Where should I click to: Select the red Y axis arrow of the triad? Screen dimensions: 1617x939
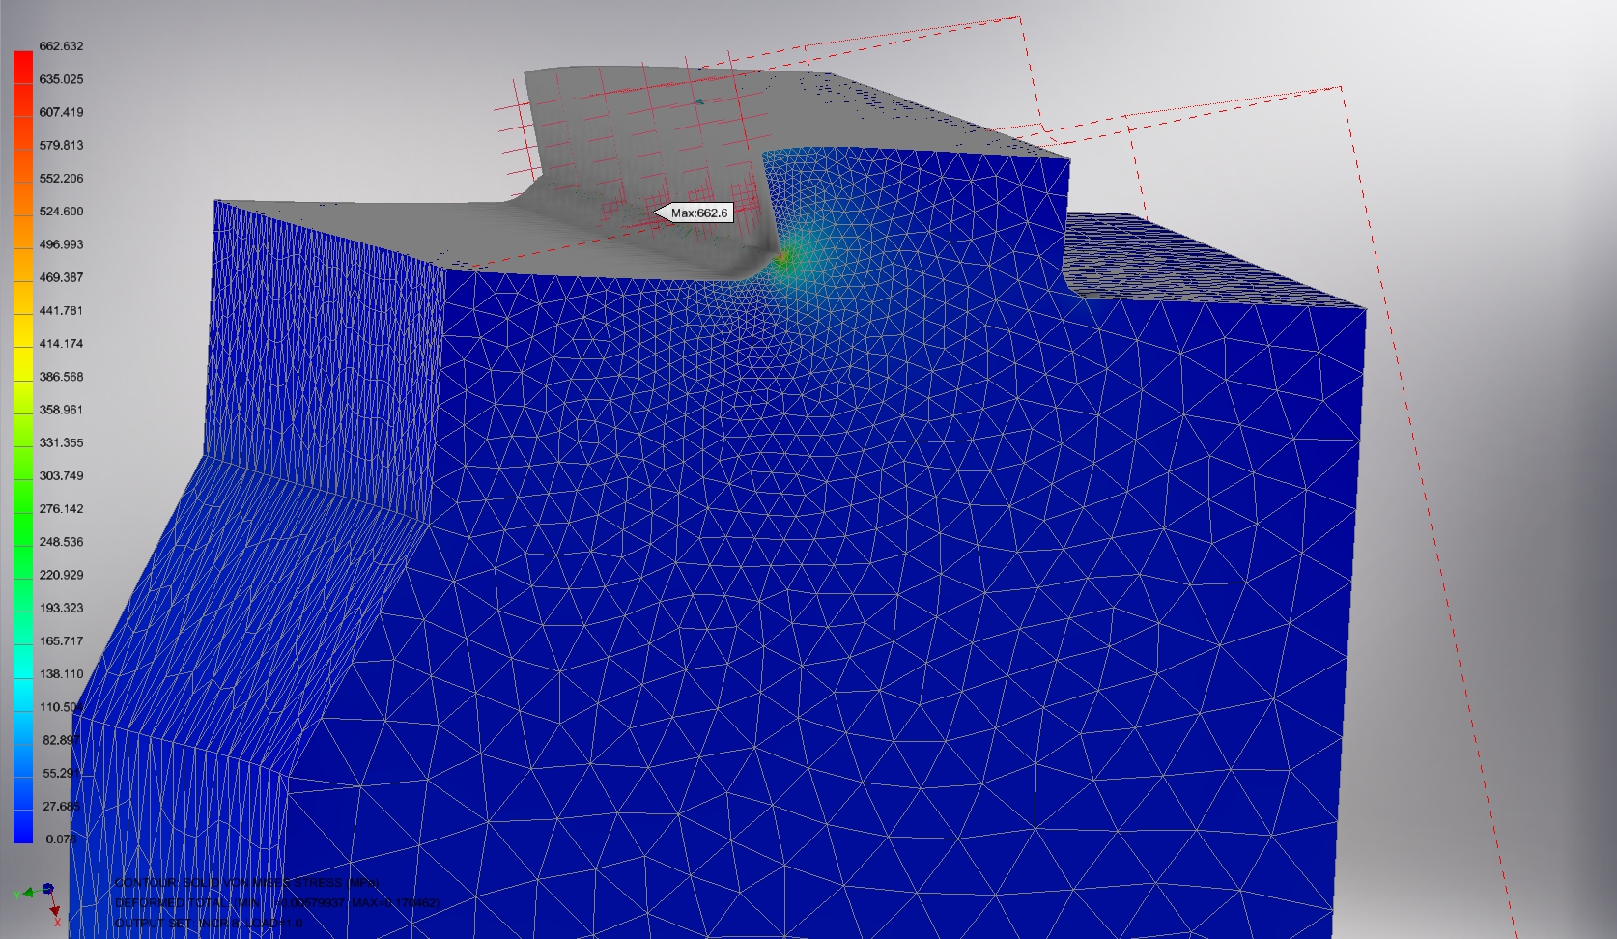coord(55,911)
